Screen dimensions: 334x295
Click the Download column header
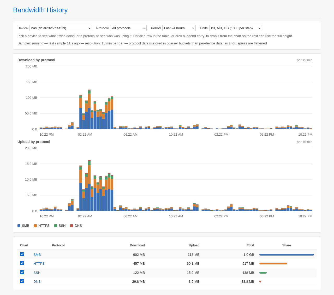point(137,245)
